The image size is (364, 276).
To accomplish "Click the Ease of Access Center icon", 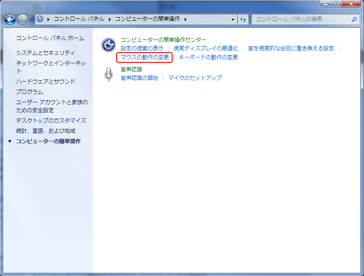I will [108, 45].
